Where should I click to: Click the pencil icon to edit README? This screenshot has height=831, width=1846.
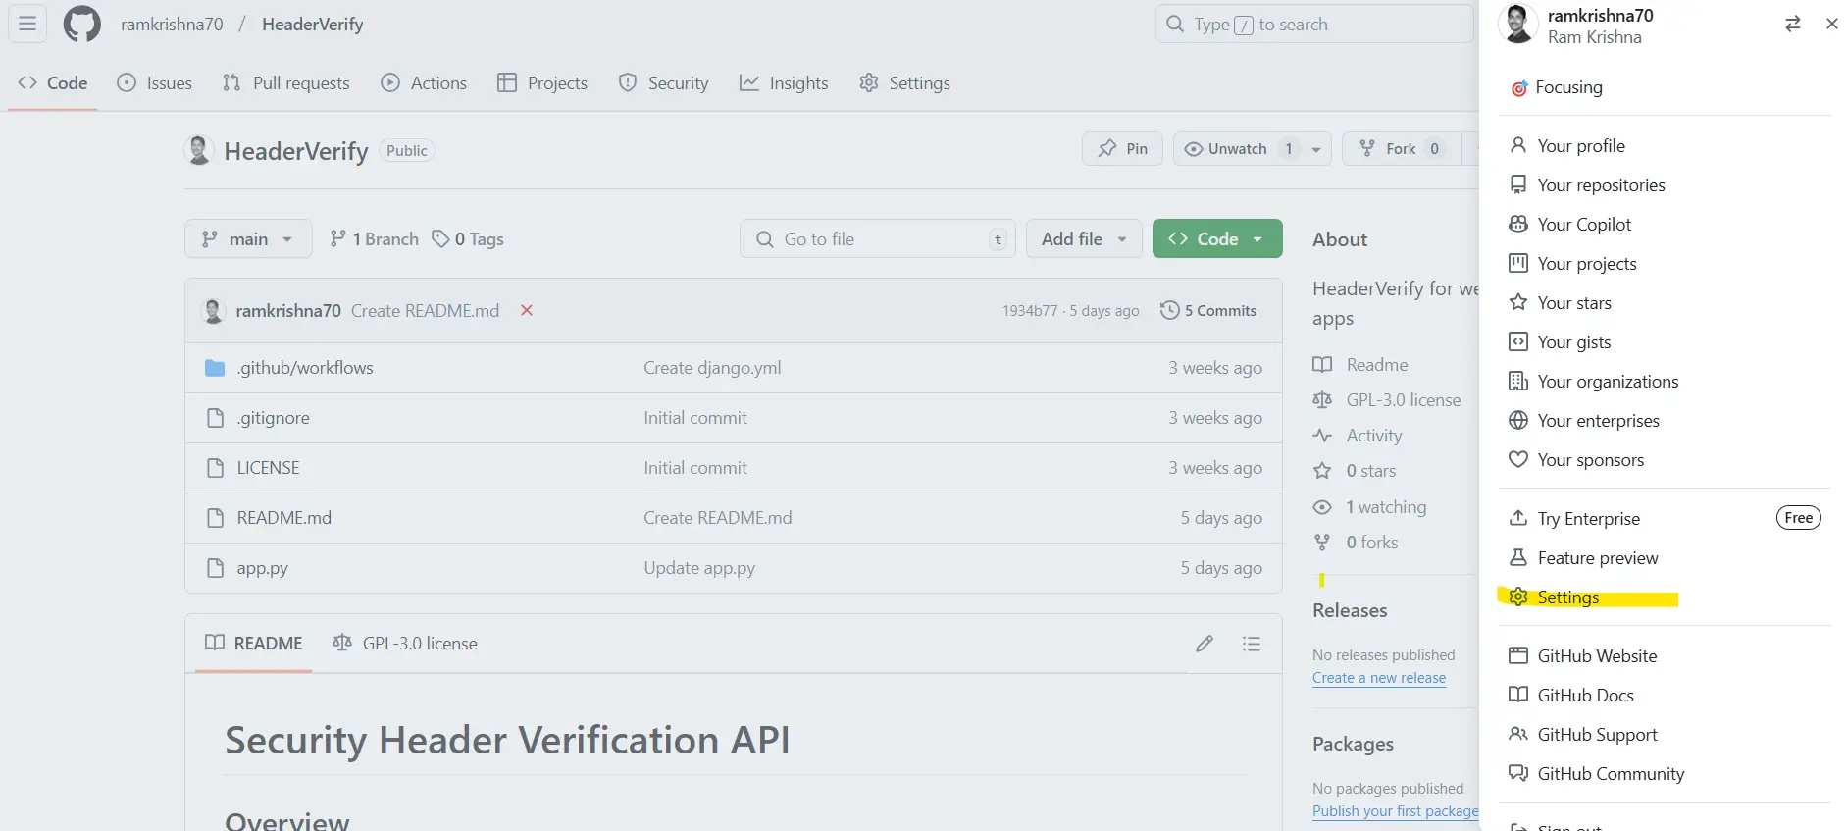1205,644
